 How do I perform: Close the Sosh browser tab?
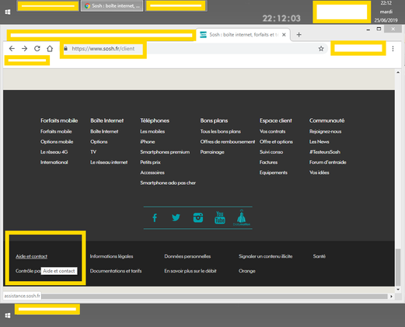pos(284,35)
